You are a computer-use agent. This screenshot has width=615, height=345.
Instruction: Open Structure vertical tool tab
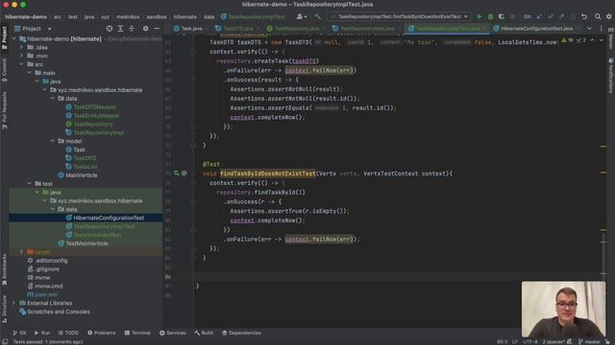point(4,309)
